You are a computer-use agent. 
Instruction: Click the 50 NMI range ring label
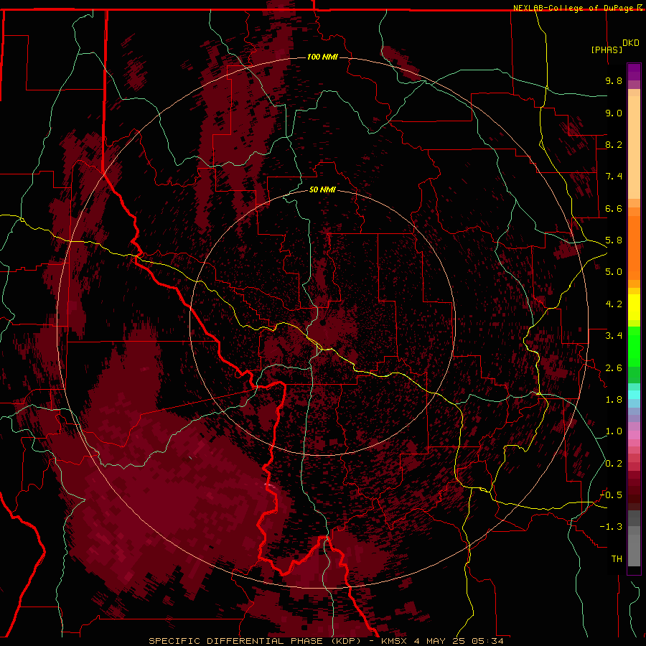(x=322, y=189)
